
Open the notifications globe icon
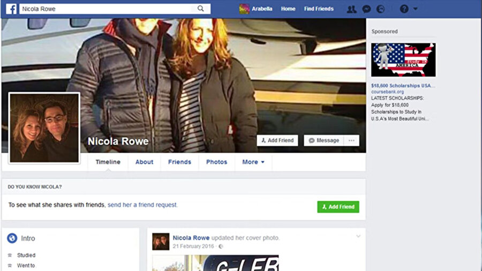(x=381, y=9)
